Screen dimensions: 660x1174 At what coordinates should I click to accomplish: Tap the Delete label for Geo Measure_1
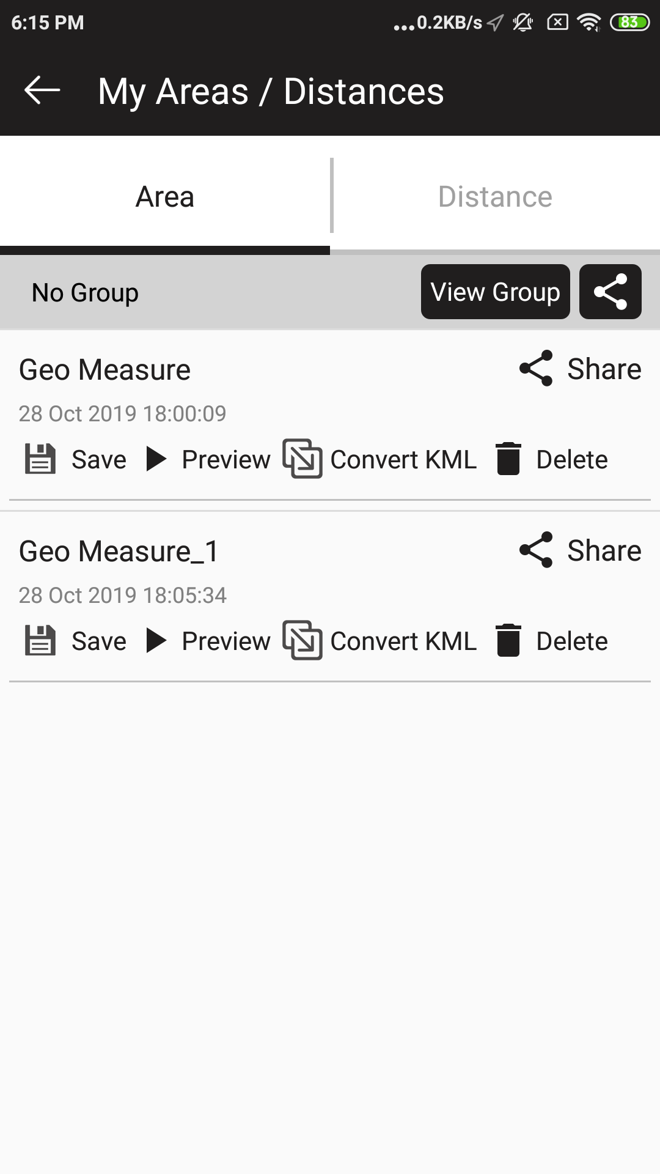click(x=572, y=641)
